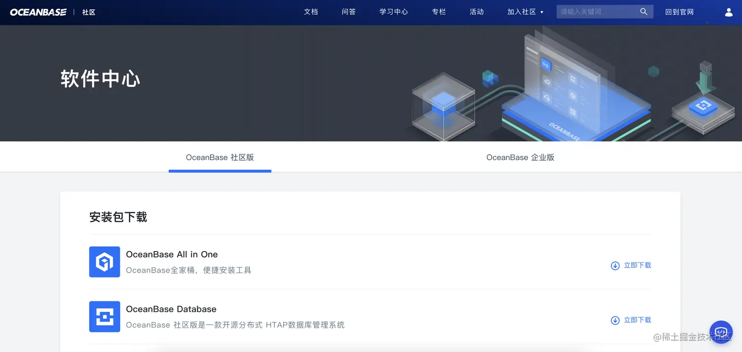Expand the 加入社区 dropdown menu

coord(526,12)
